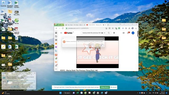The height and width of the screenshot is (95, 169).
Task: Open the ENG language indicator in the tray
Action: (x=150, y=93)
